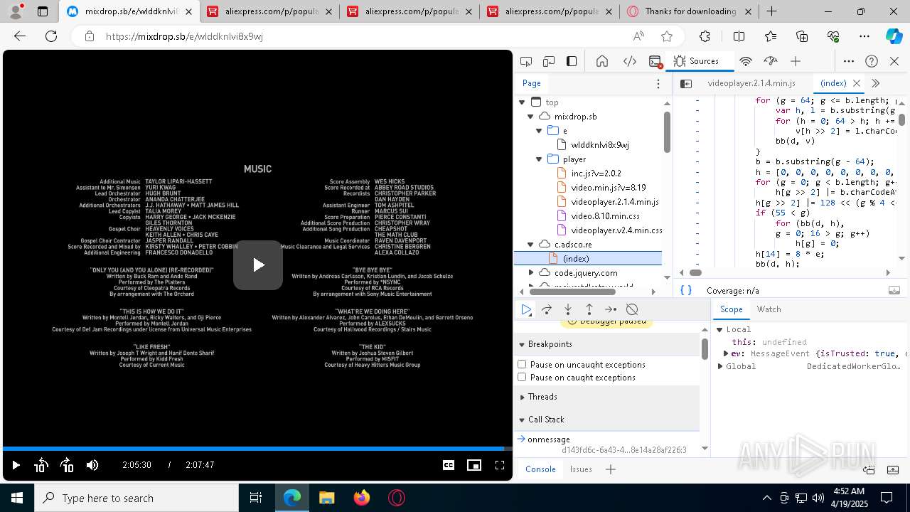This screenshot has width=910, height=512.
Task: Open the Console panel icon with error badge
Action: point(655,61)
